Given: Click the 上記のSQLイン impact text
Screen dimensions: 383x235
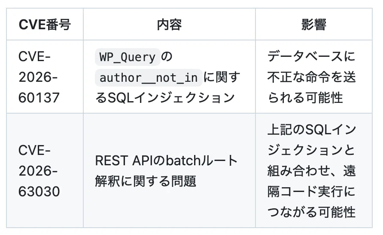Looking at the screenshot, I should pos(312,130).
